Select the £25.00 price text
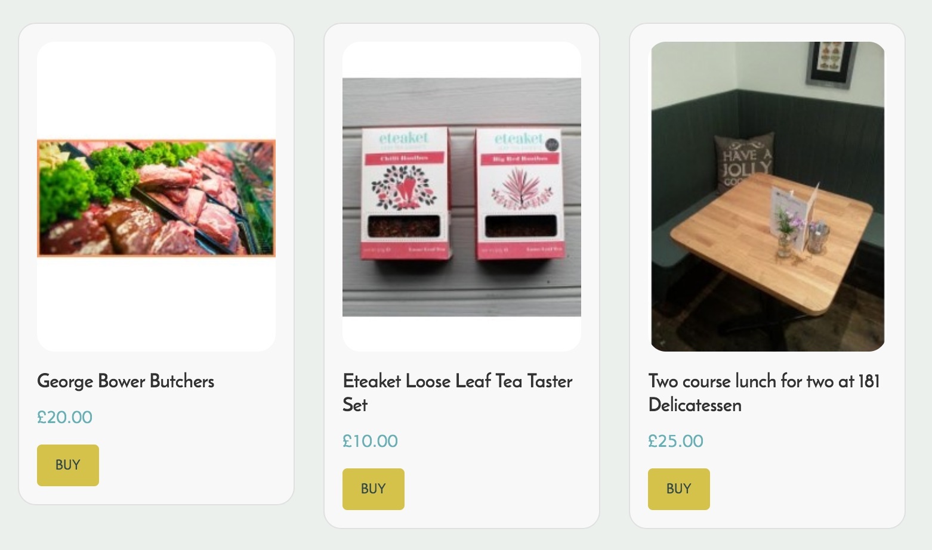Screen dimensions: 932x550 point(675,441)
